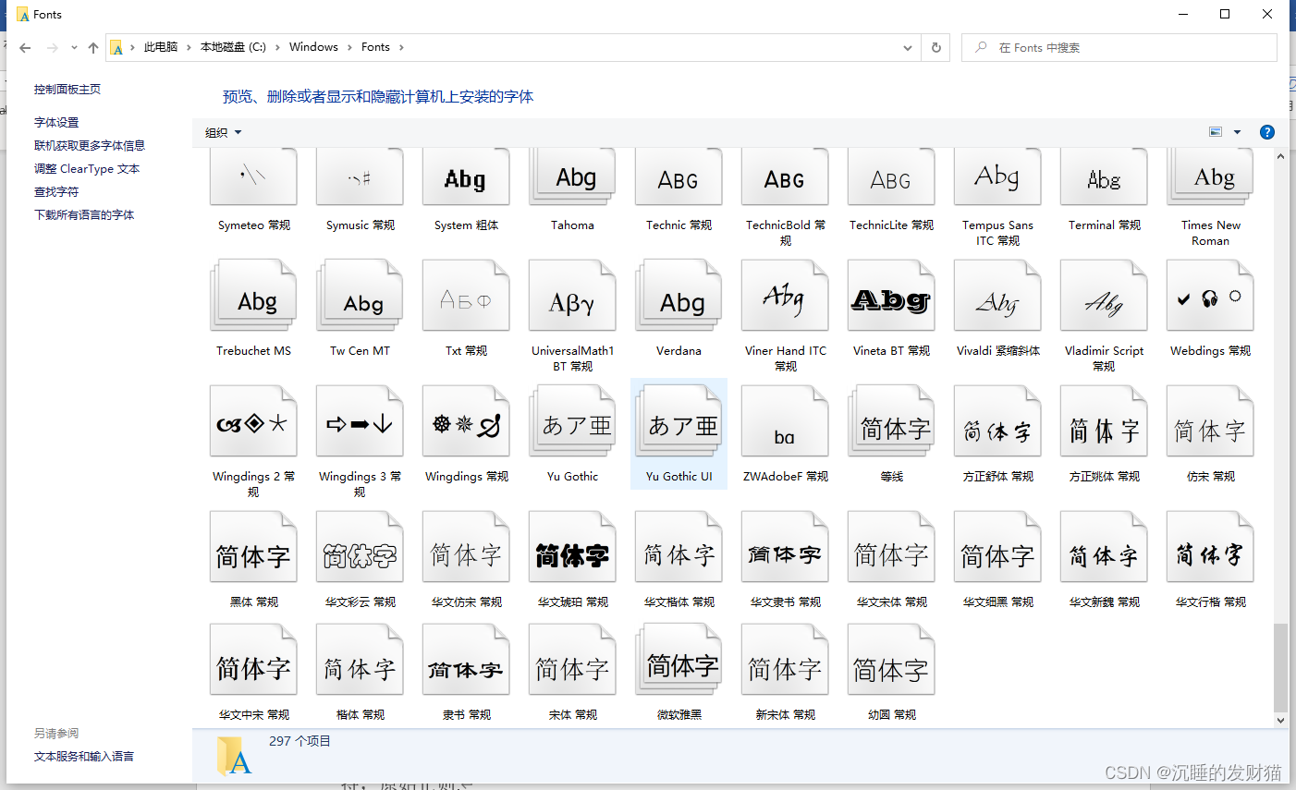Select the UniversalMath1 BT font
The width and height of the screenshot is (1296, 790).
pyautogui.click(x=572, y=296)
